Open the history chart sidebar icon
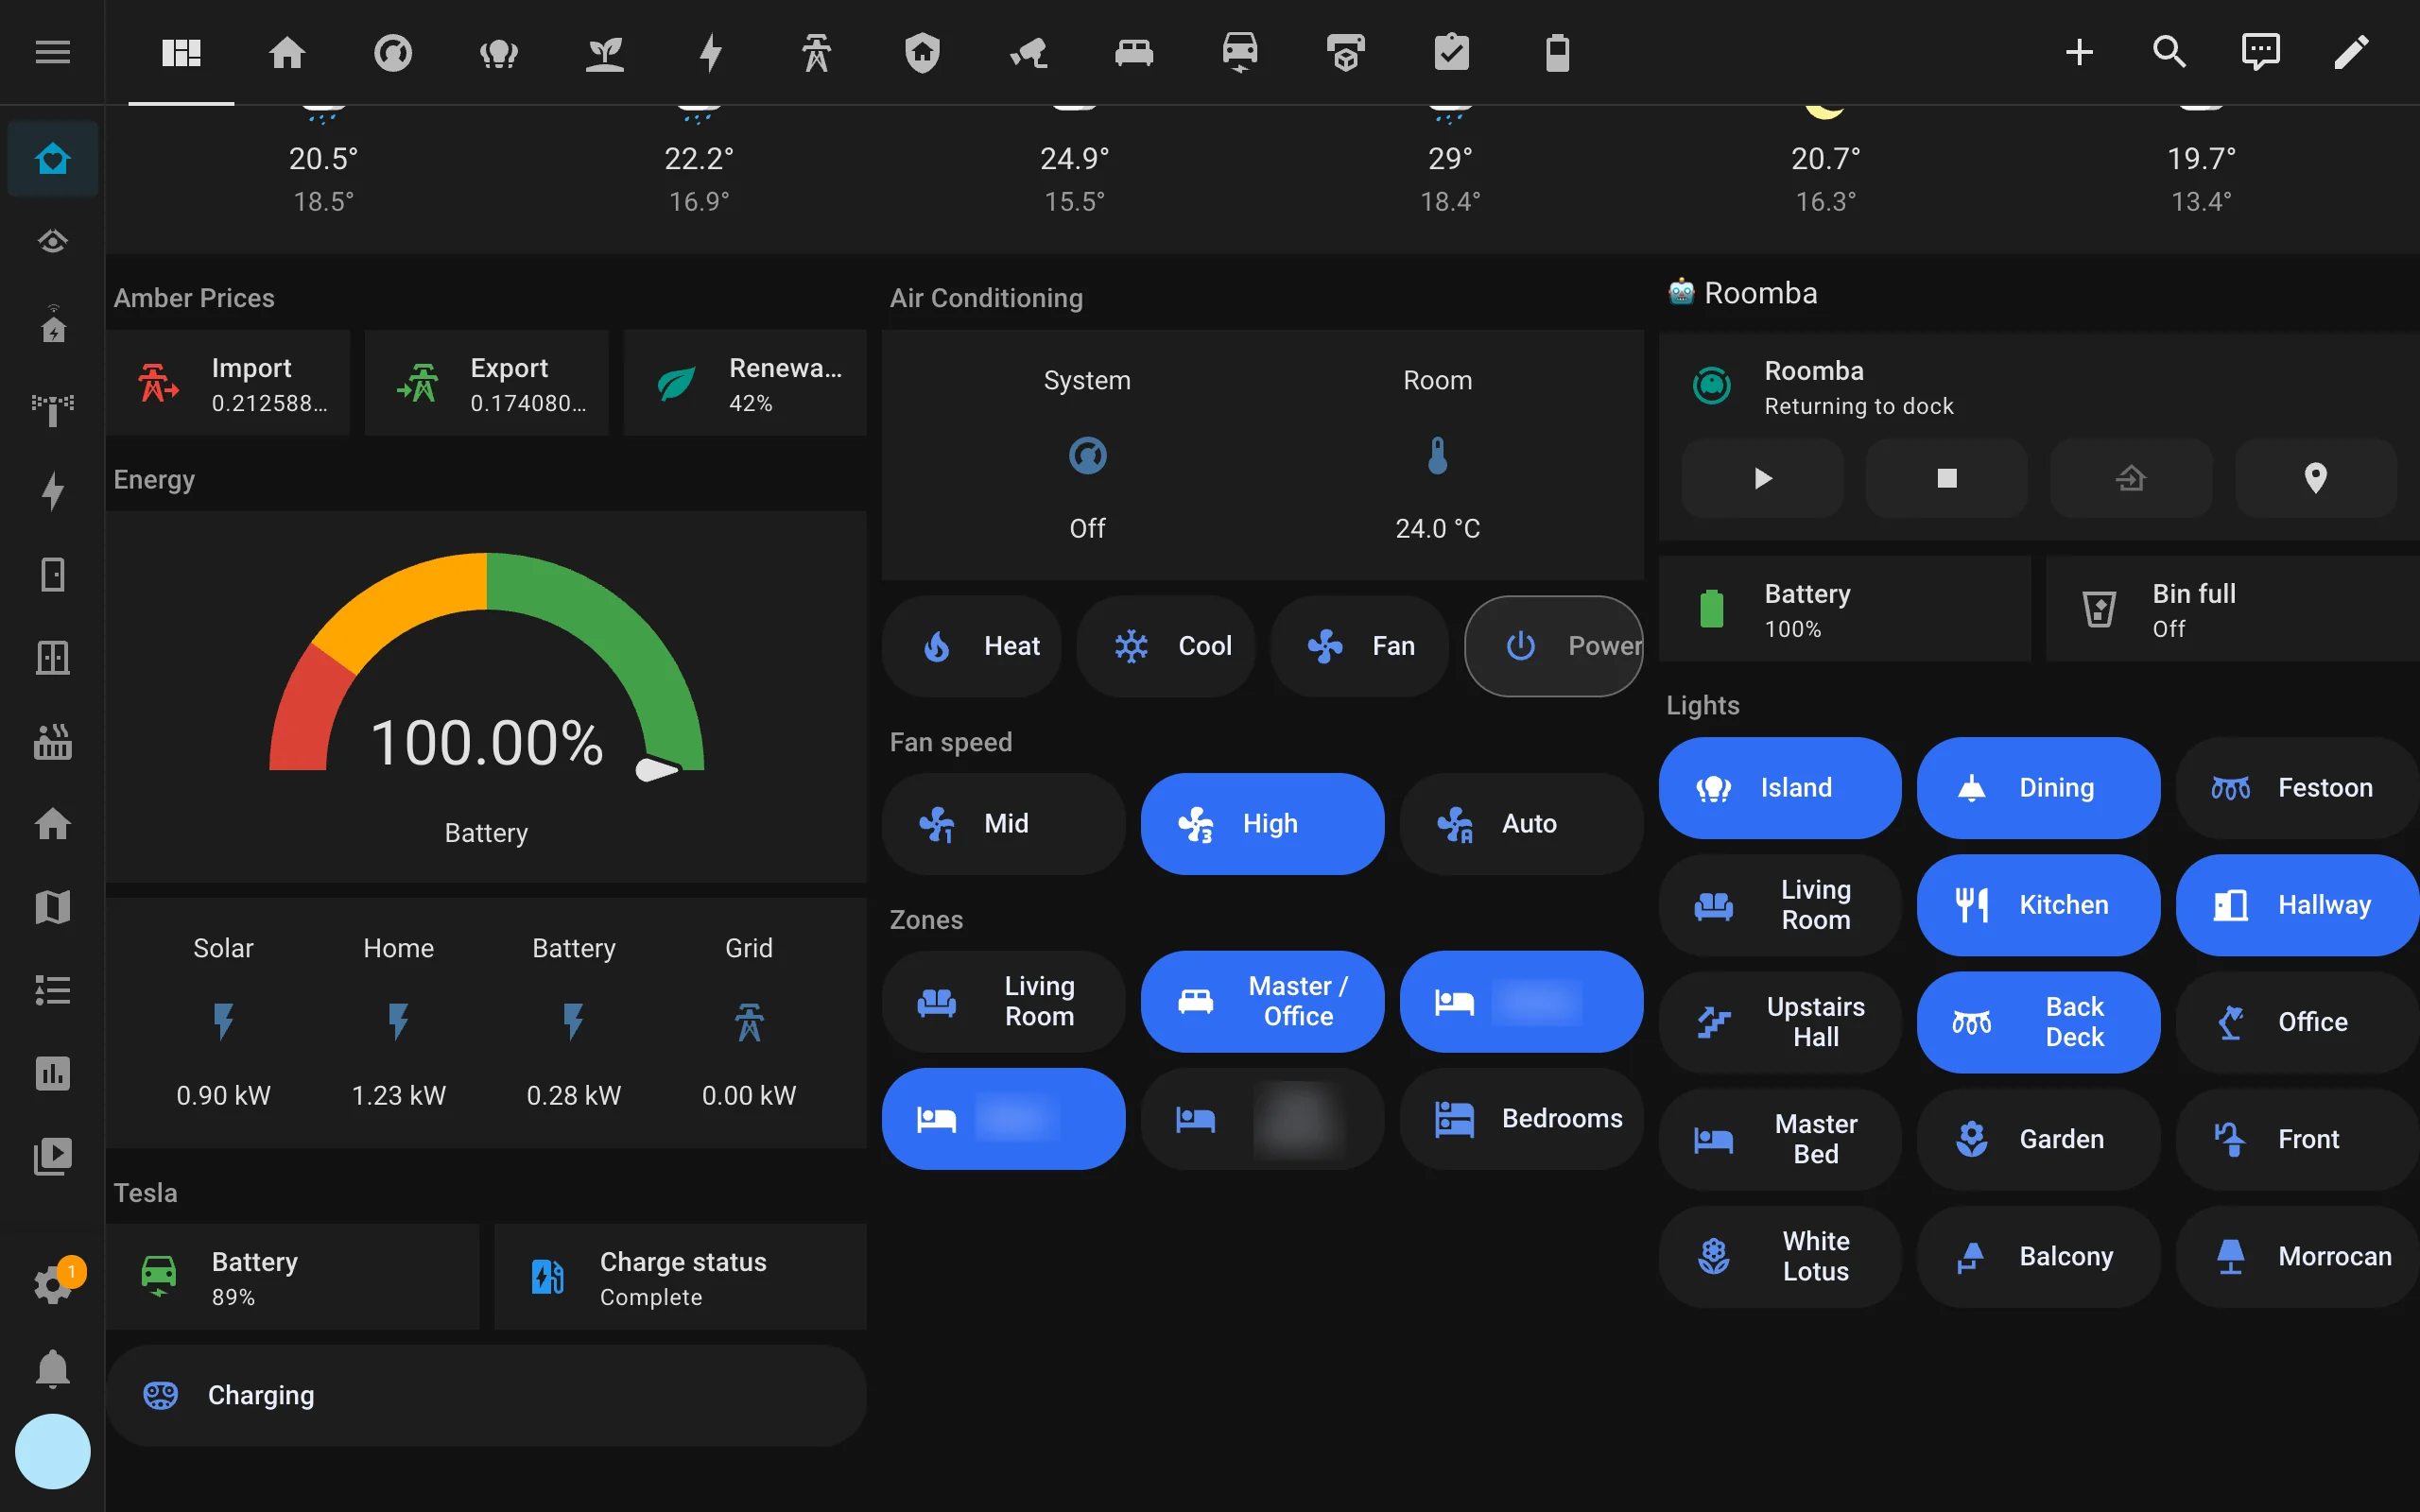2420x1512 pixels. (x=52, y=1073)
